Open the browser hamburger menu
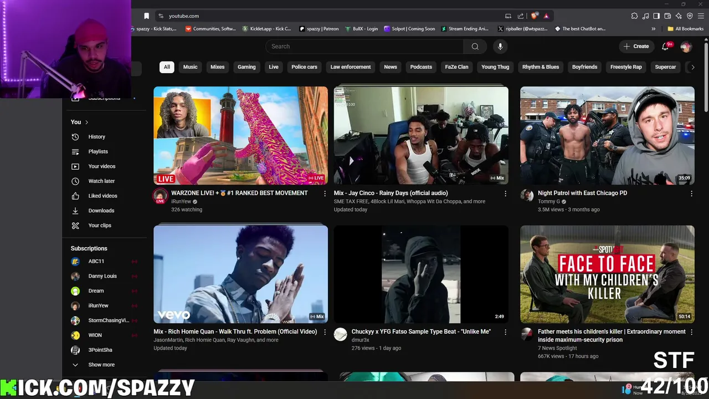 point(701,16)
